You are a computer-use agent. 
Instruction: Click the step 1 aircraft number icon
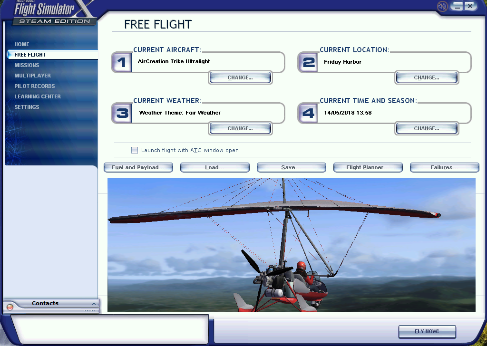pos(121,62)
